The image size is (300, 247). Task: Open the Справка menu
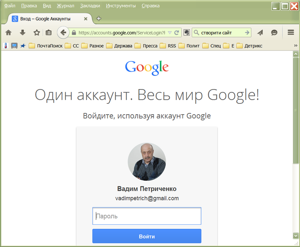click(151, 6)
